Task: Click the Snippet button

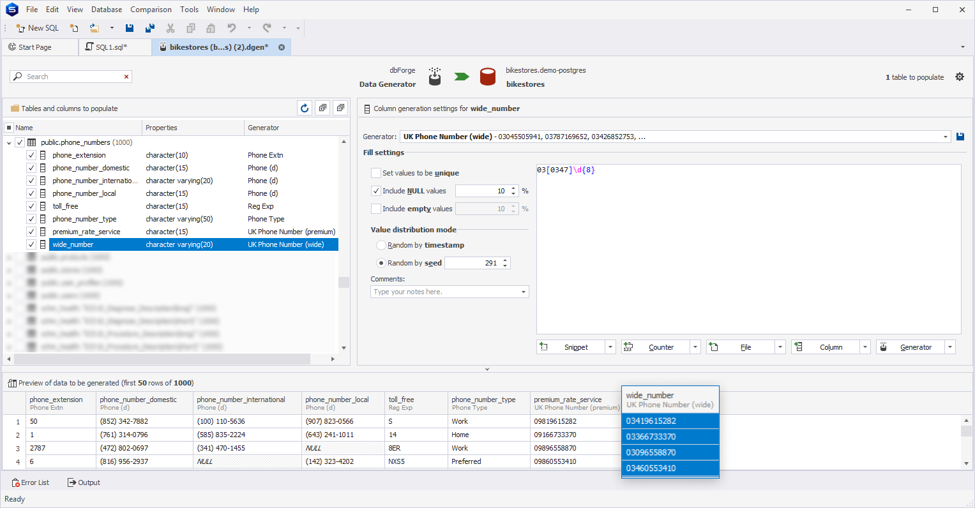Action: pos(570,347)
